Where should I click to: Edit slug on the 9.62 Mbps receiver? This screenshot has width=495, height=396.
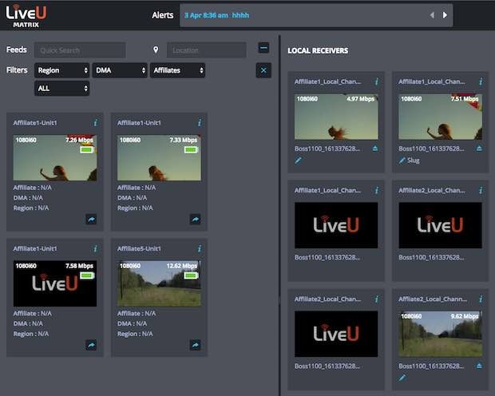point(402,378)
